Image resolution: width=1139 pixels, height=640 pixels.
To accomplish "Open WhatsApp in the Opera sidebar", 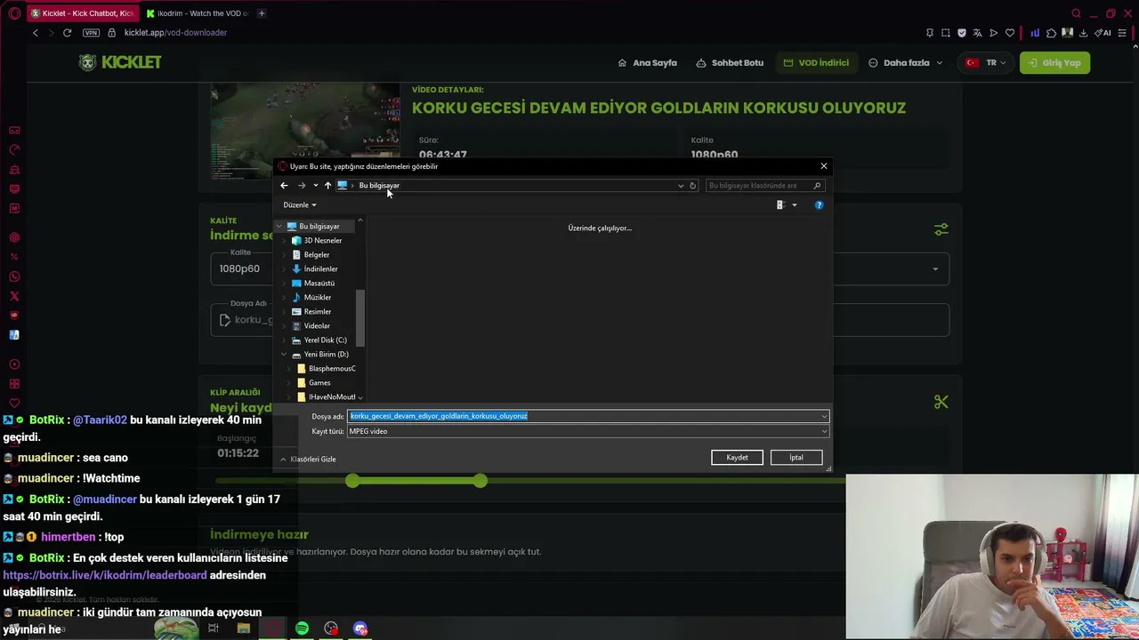I will pyautogui.click(x=14, y=276).
